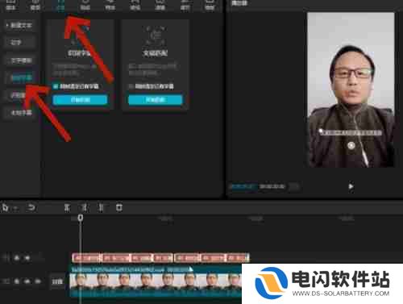Choose the selection pointer tool in timeline toolbar
This screenshot has height=304, width=403.
click(x=6, y=207)
